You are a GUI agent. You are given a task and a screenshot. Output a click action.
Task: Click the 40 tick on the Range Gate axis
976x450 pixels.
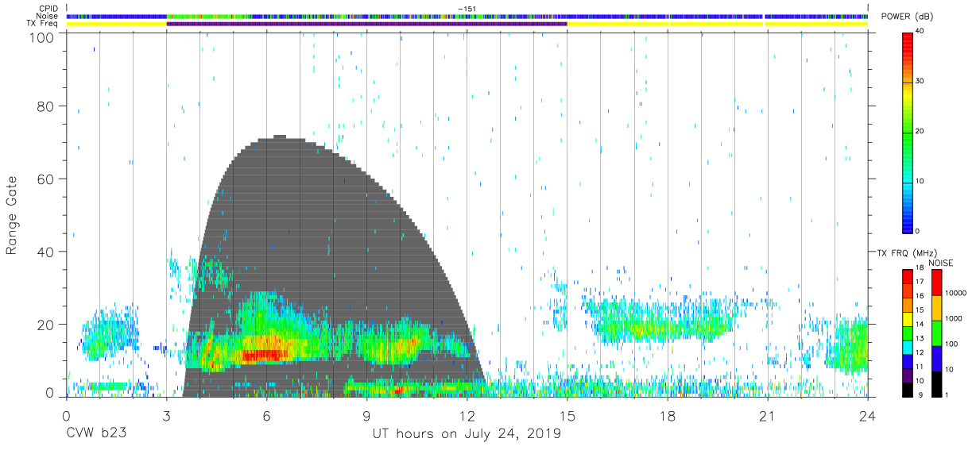(x=46, y=252)
